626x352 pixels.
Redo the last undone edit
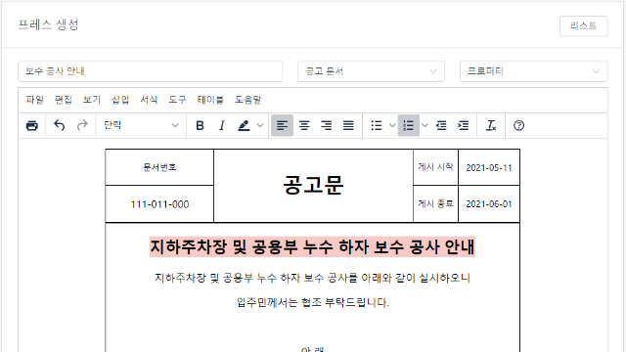(82, 126)
